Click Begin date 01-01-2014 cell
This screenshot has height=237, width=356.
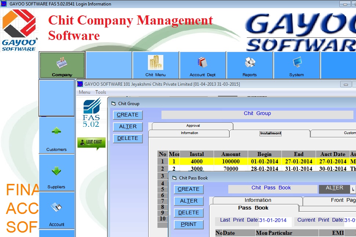[x=265, y=162]
